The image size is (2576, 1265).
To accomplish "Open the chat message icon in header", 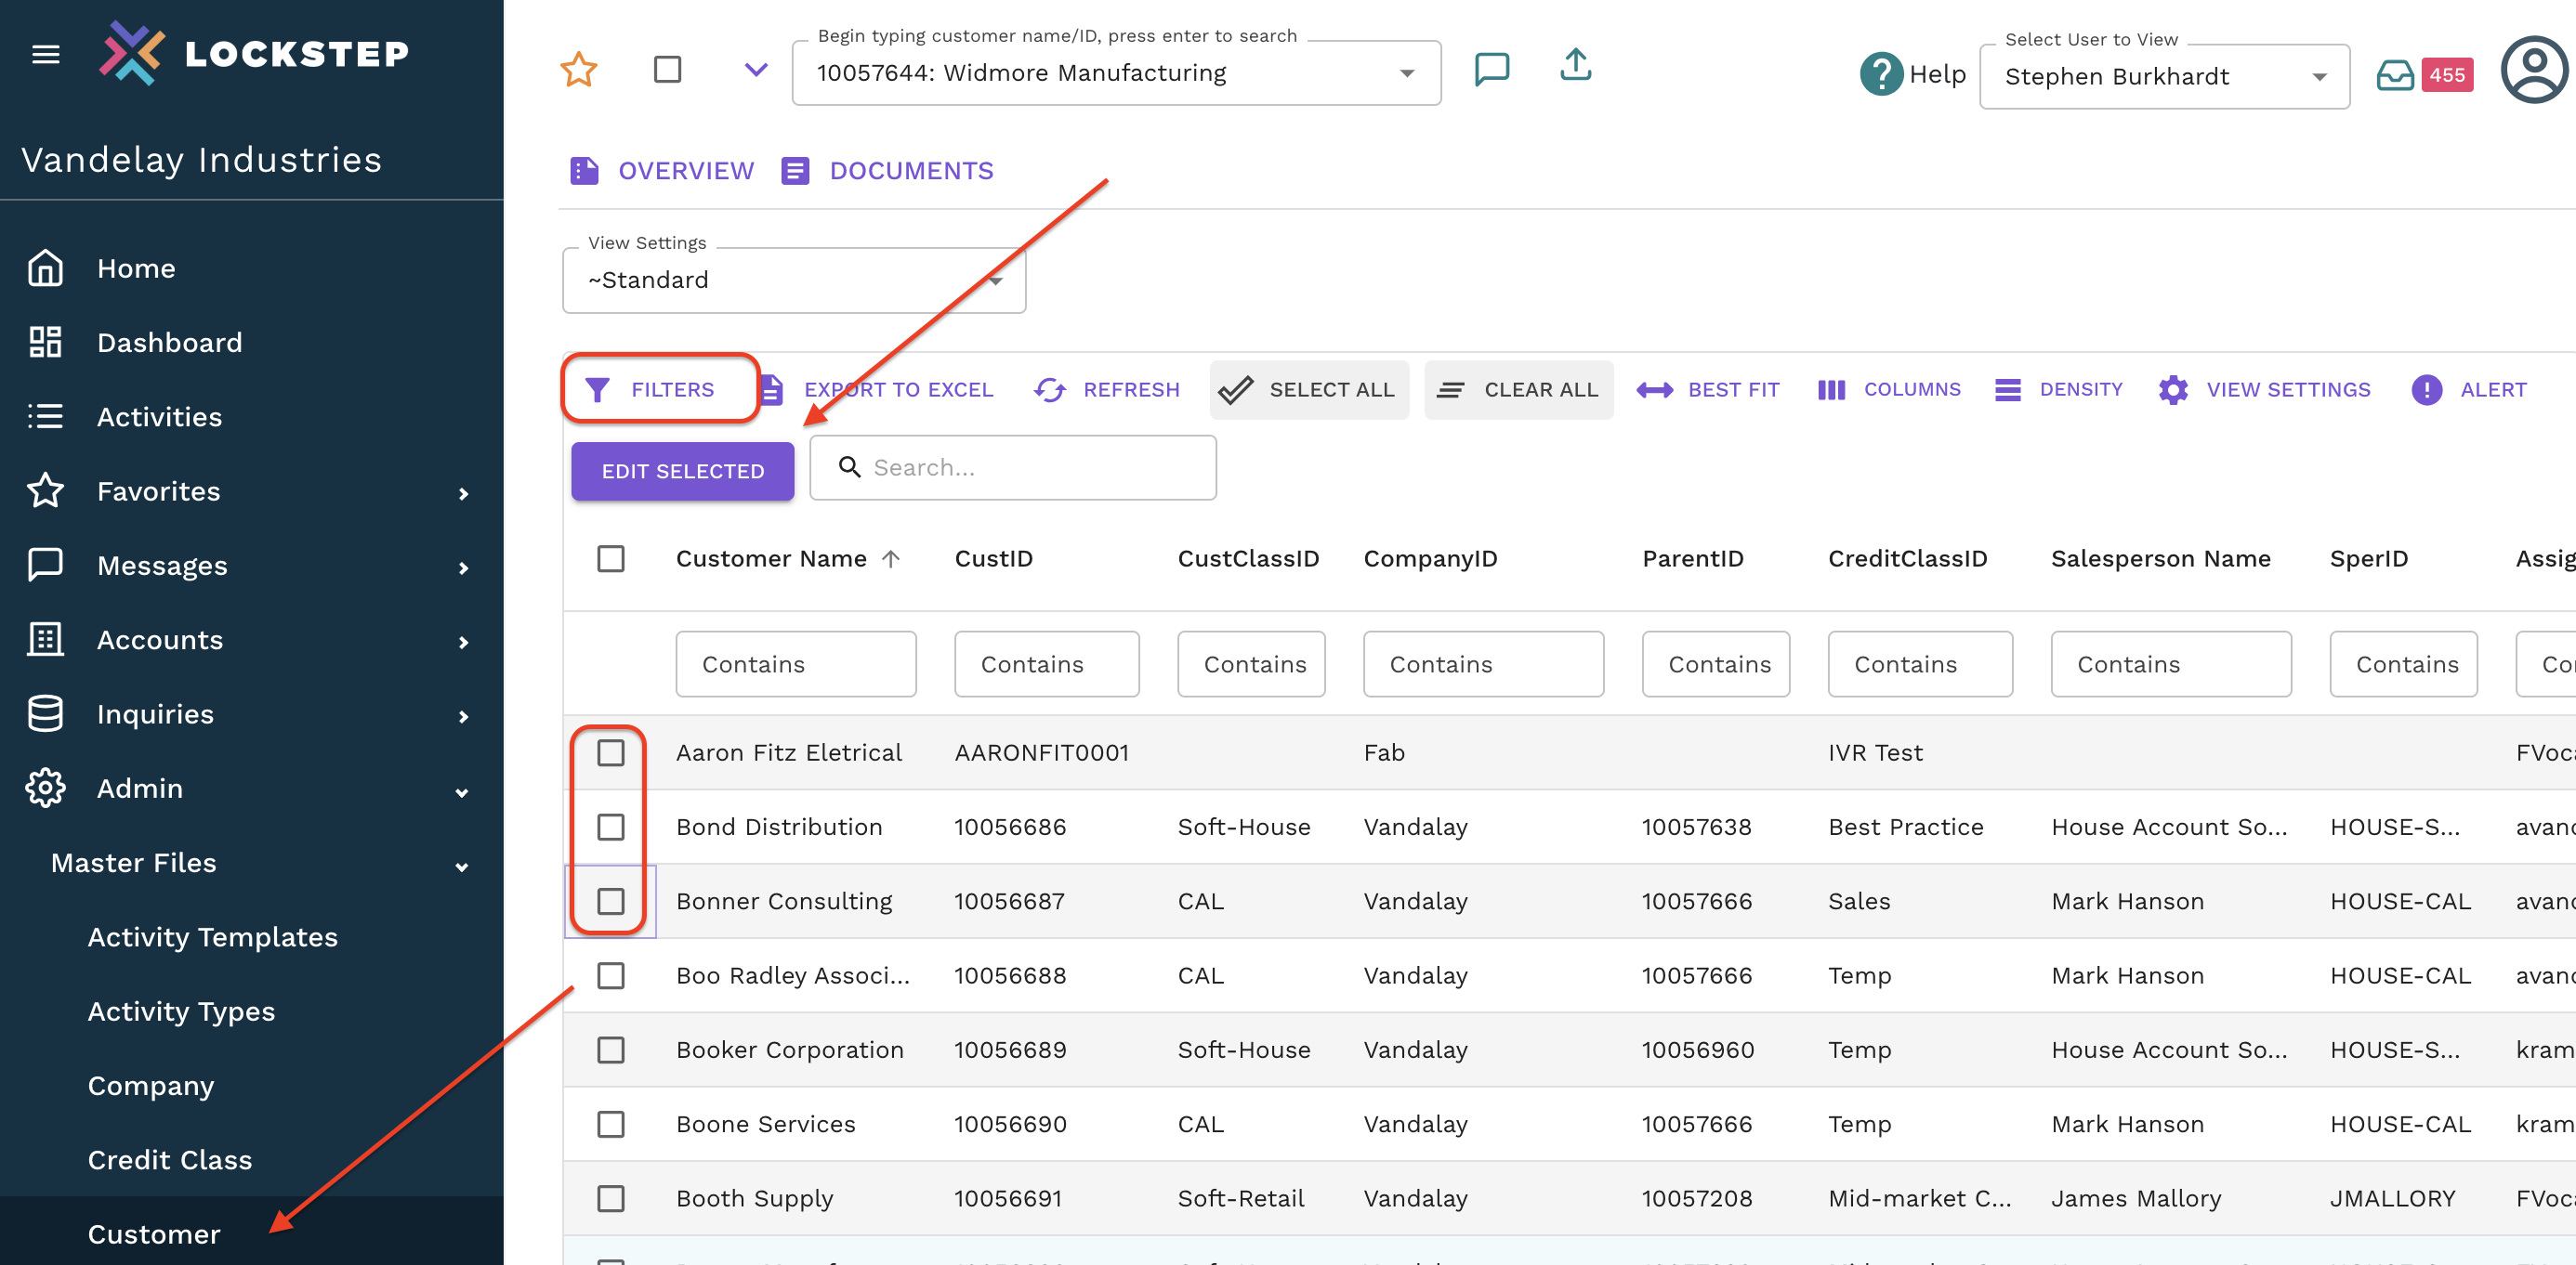I will [1491, 69].
